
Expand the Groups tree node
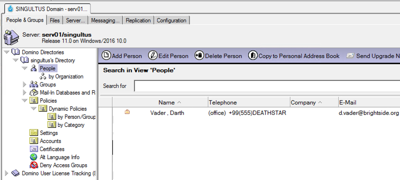coord(25,84)
